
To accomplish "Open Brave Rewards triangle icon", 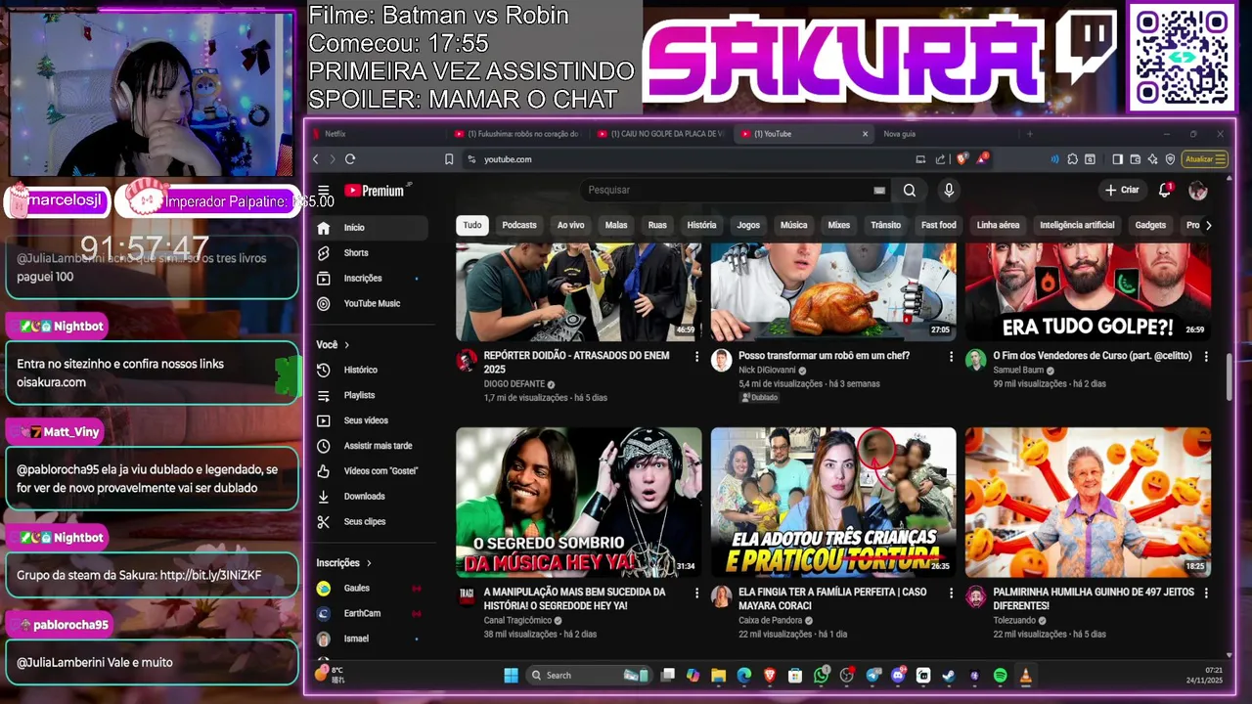I will 983,159.
